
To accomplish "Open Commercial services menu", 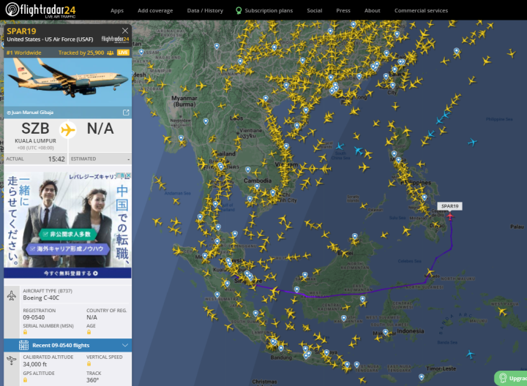I will pos(421,11).
